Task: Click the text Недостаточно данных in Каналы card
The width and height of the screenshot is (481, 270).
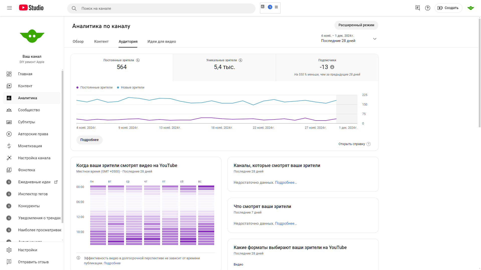Action: coord(254,182)
